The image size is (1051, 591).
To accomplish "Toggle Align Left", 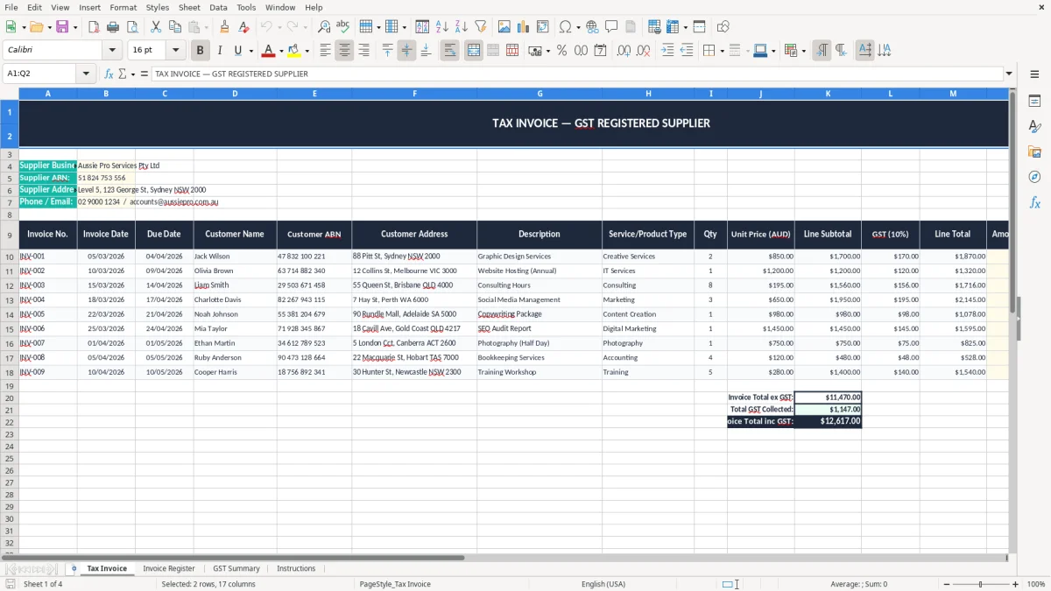I will pyautogui.click(x=325, y=51).
